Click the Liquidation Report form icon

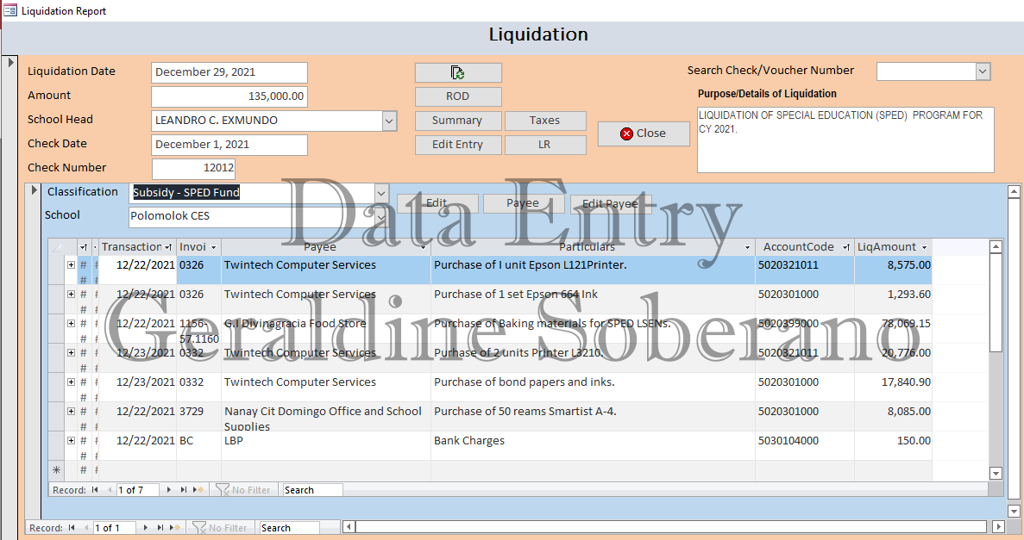9,10
